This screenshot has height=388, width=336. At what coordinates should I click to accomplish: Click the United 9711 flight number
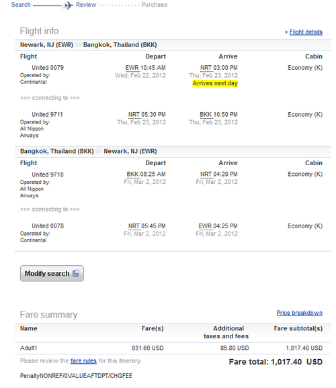pyautogui.click(x=47, y=115)
